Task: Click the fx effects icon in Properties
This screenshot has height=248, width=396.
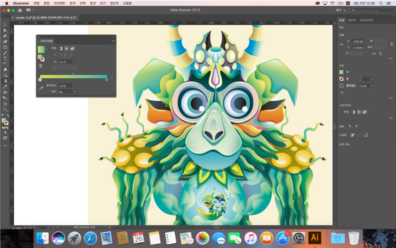Action: point(342,92)
